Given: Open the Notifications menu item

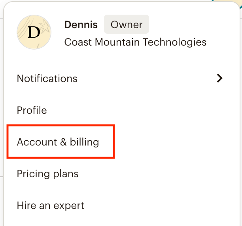Looking at the screenshot, I should click(47, 79).
